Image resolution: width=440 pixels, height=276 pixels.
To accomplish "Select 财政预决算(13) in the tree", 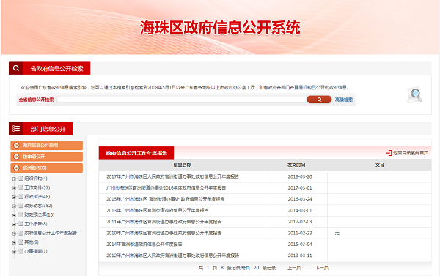I will (x=40, y=215).
